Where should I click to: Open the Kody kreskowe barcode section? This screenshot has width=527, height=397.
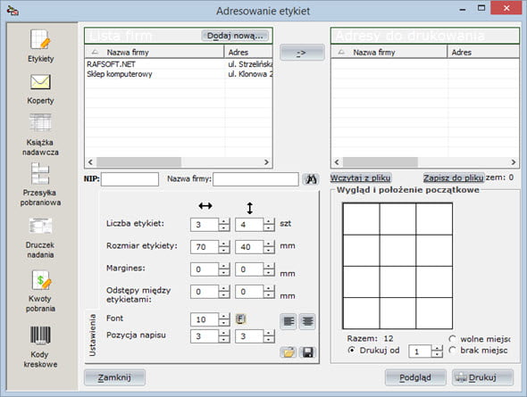point(40,347)
